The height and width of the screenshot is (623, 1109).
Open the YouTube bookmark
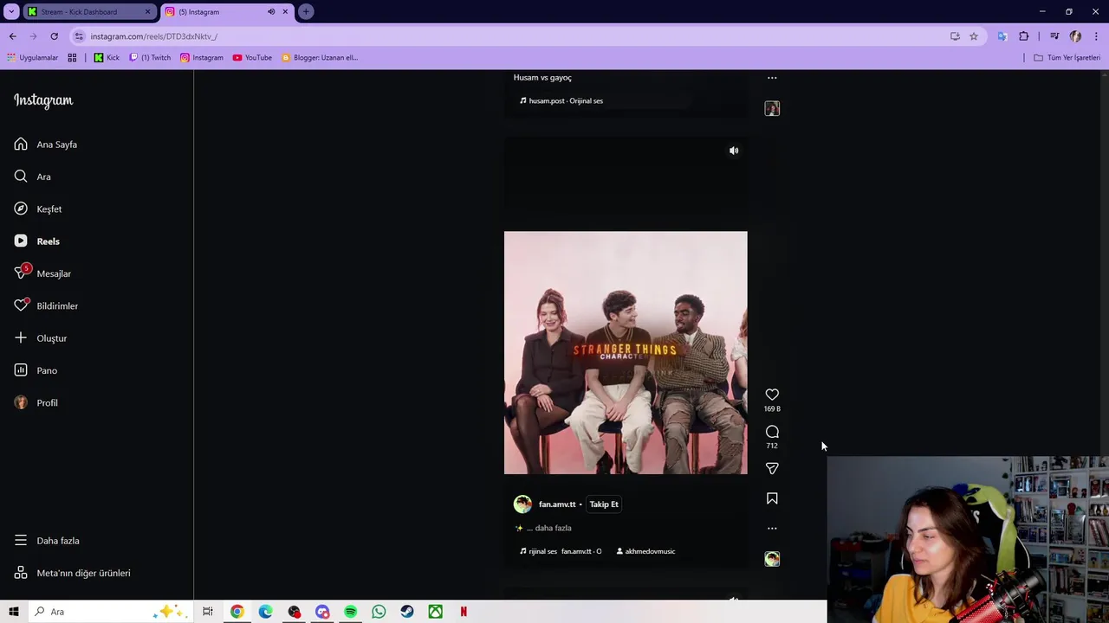252,58
